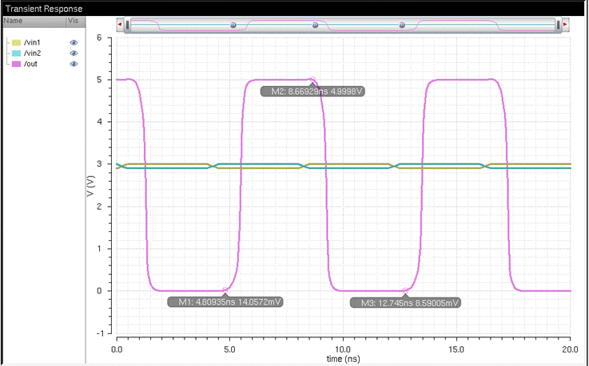The height and width of the screenshot is (366, 589).
Task: Click the 6 tick on voltage axis
Action: [x=99, y=37]
